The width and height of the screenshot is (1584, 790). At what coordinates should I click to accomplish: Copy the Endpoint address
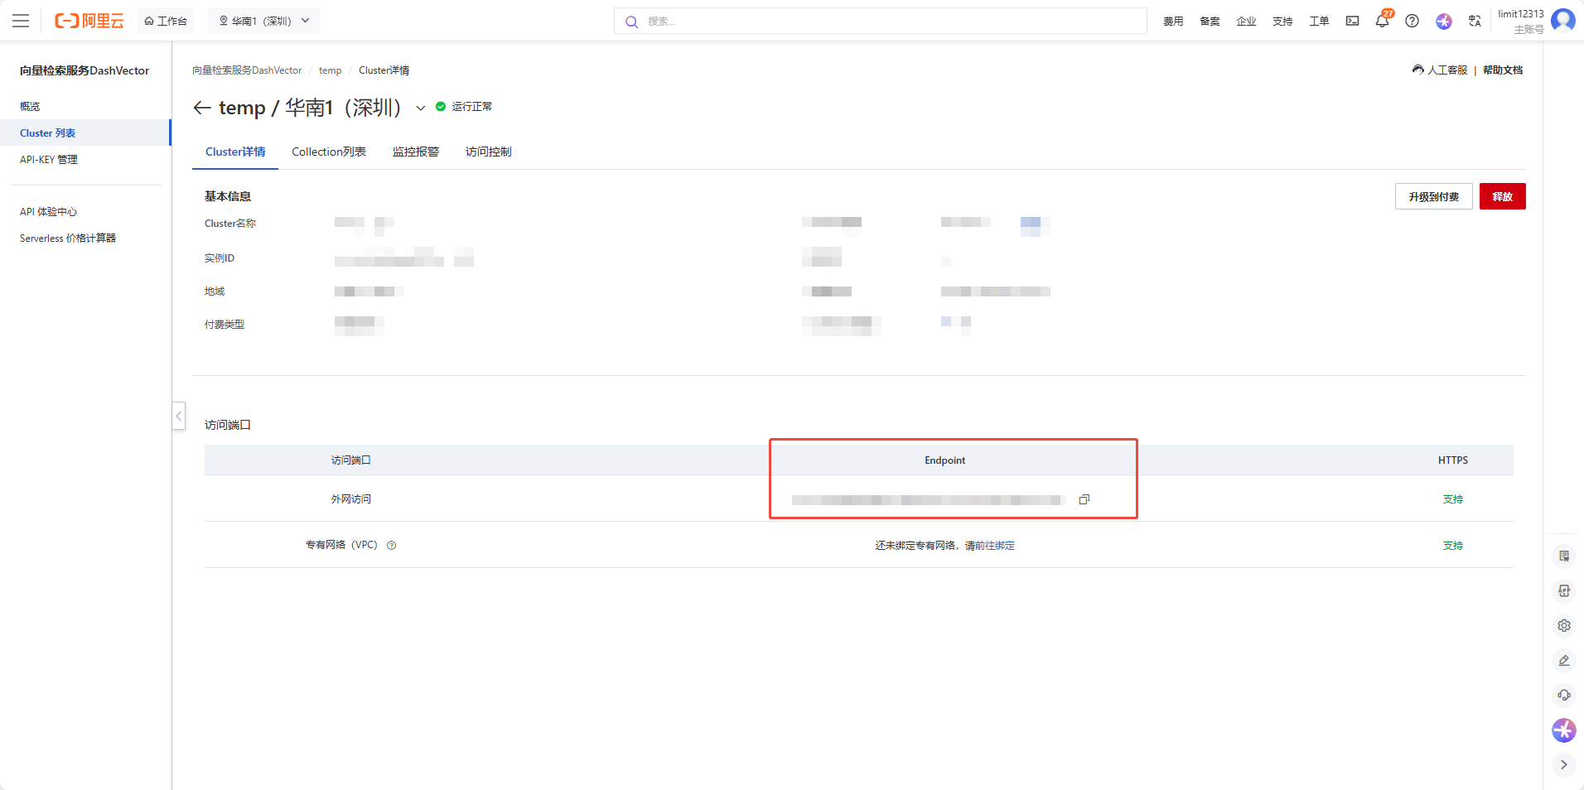(x=1084, y=499)
